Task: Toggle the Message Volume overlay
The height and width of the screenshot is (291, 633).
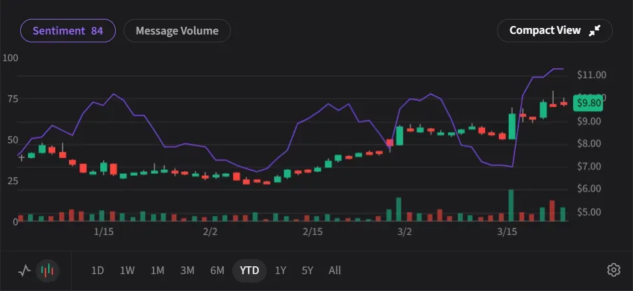Action: coord(176,31)
